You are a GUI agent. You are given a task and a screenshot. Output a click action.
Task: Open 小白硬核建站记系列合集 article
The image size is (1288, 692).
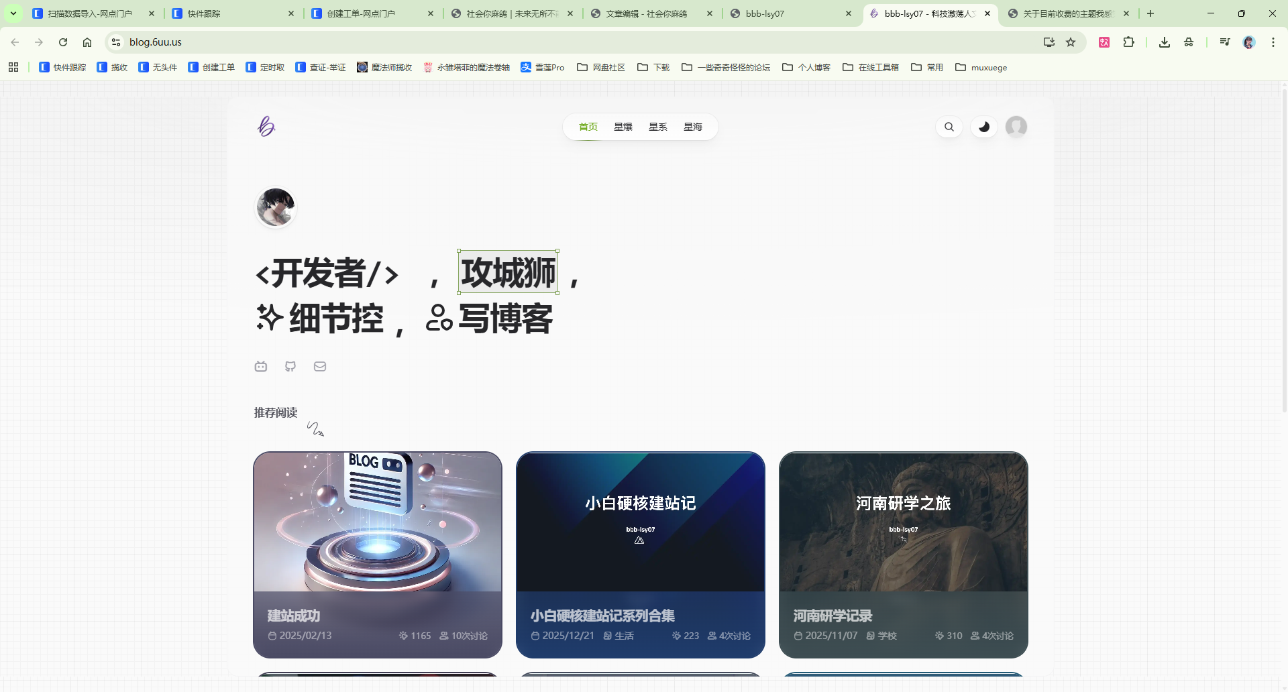pos(602,616)
